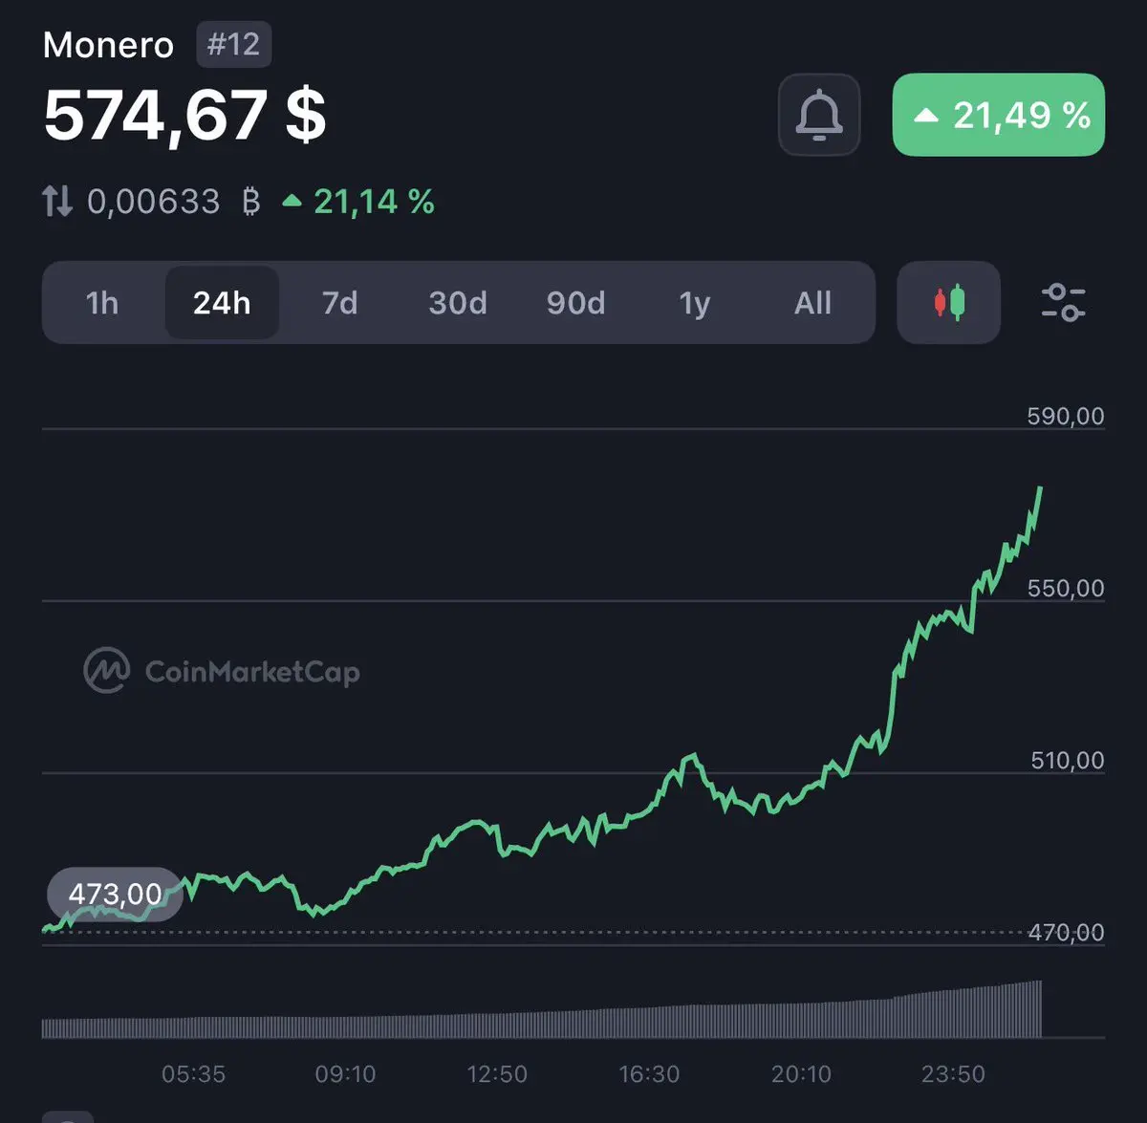
Task: Tap the swap arrows currency icon
Action: [x=57, y=201]
